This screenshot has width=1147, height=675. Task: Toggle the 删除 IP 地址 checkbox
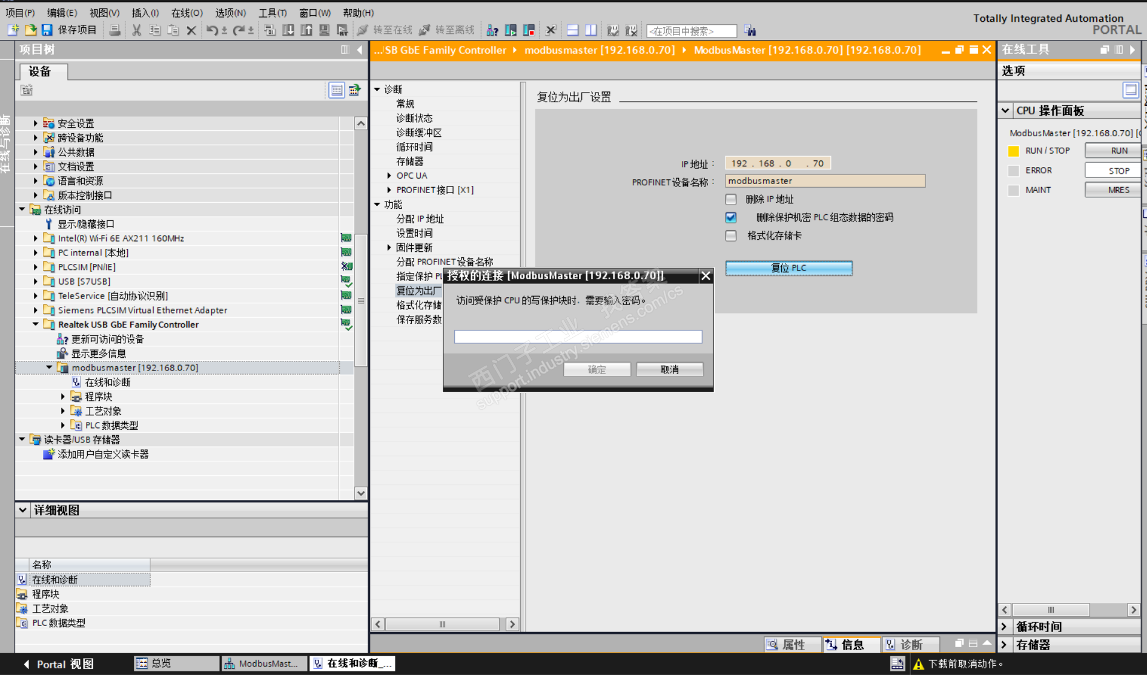[731, 199]
